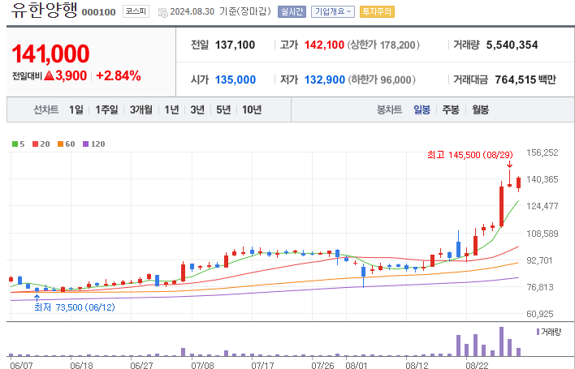575x369 pixels.
Task: Click the 최저 73,500 (06/12) label
Action: tap(75, 307)
